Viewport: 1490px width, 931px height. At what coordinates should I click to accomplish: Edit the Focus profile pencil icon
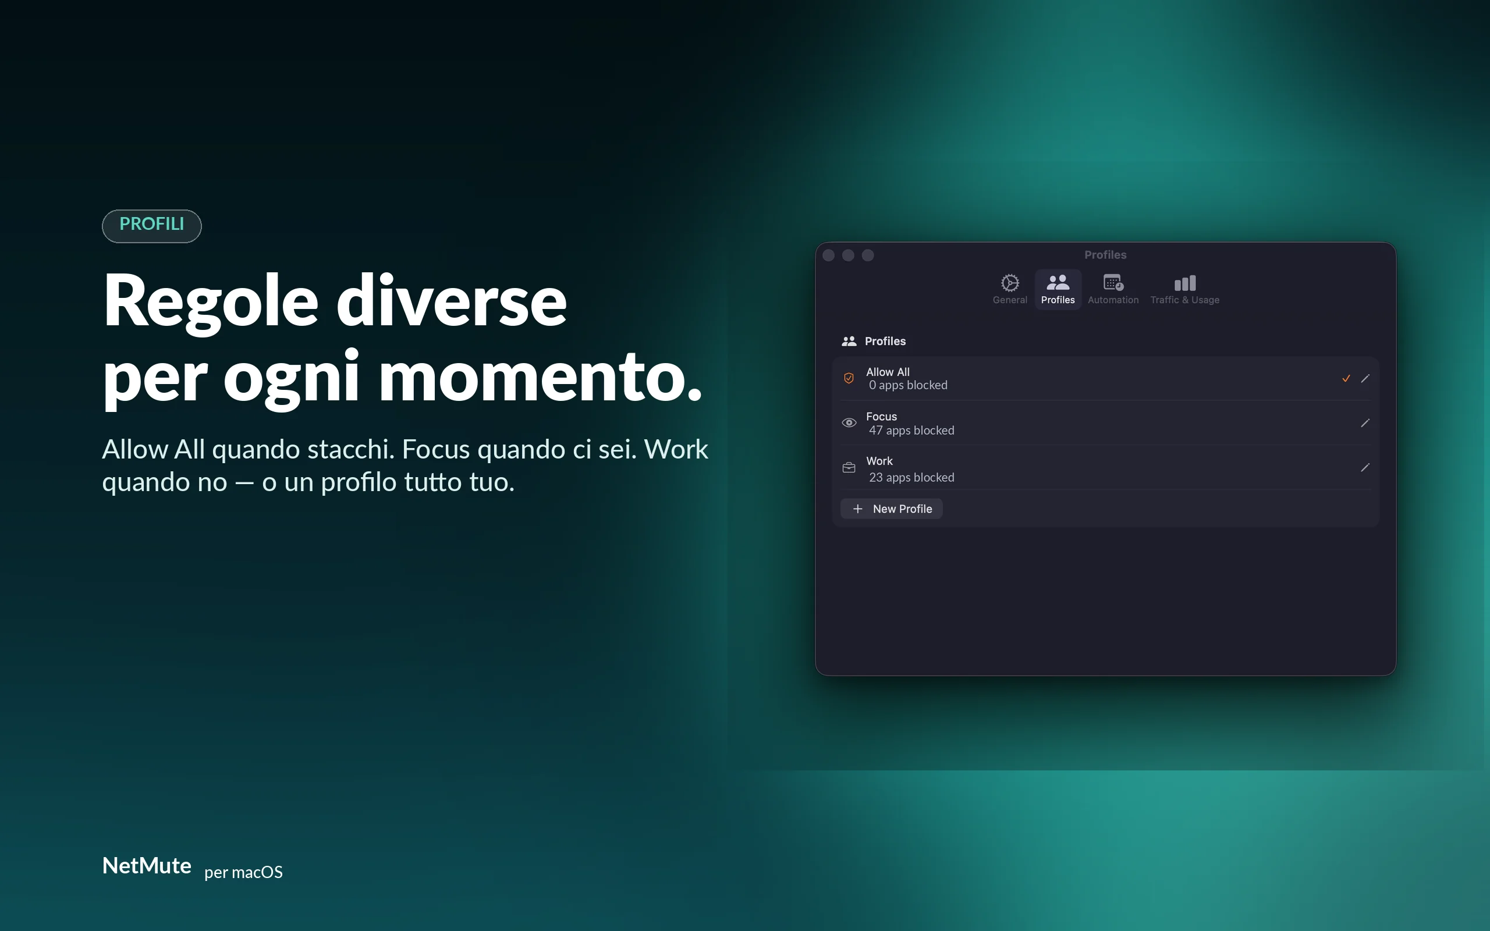(x=1365, y=423)
